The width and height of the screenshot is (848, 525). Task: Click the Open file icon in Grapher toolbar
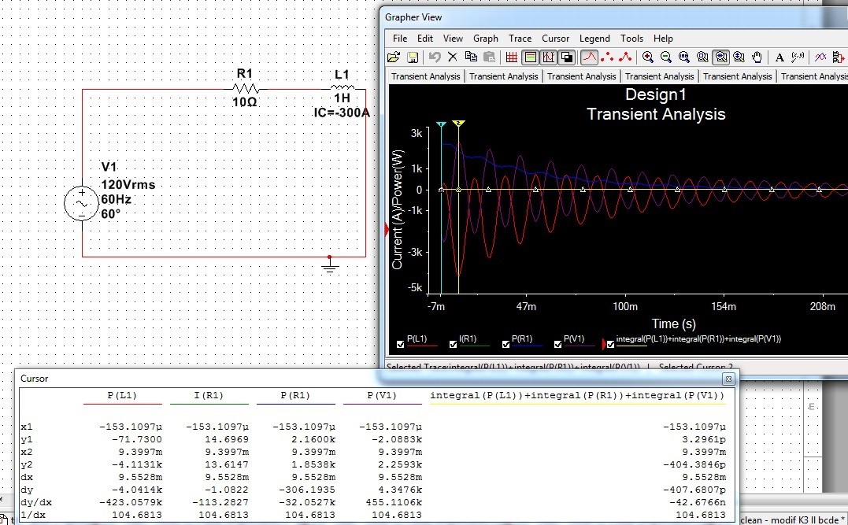[394, 57]
